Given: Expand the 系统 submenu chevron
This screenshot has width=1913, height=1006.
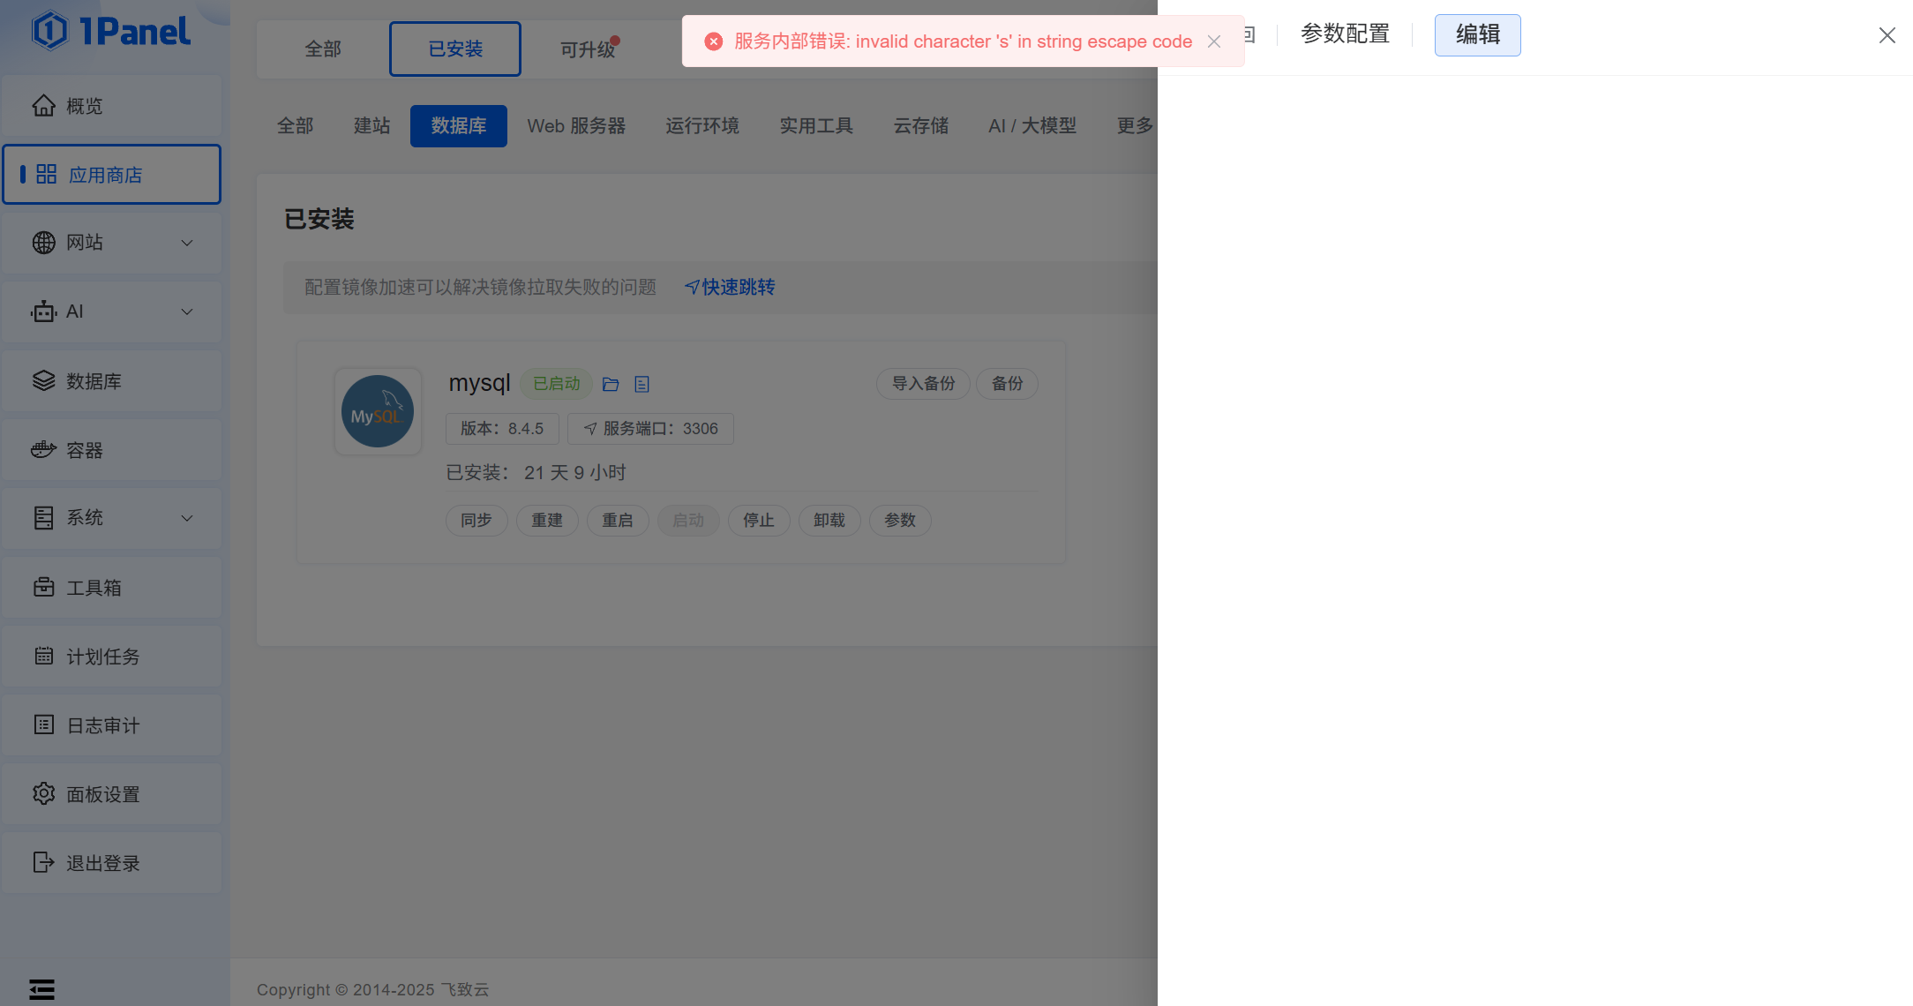Looking at the screenshot, I should coord(187,518).
